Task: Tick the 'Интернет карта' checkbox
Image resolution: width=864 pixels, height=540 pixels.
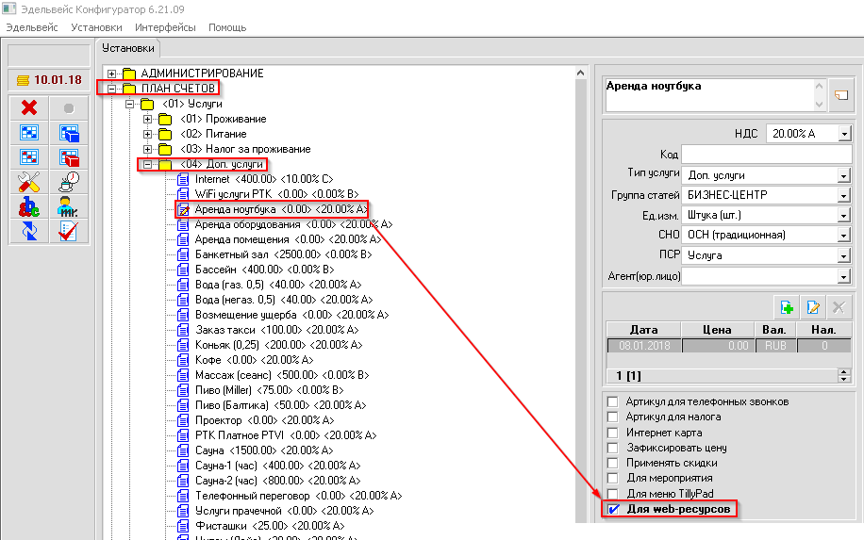Action: (x=613, y=433)
